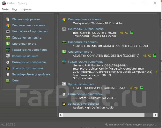The image size is (162, 128).
Task: Click the Центральный процессор sidebar icon
Action: tap(8, 31)
